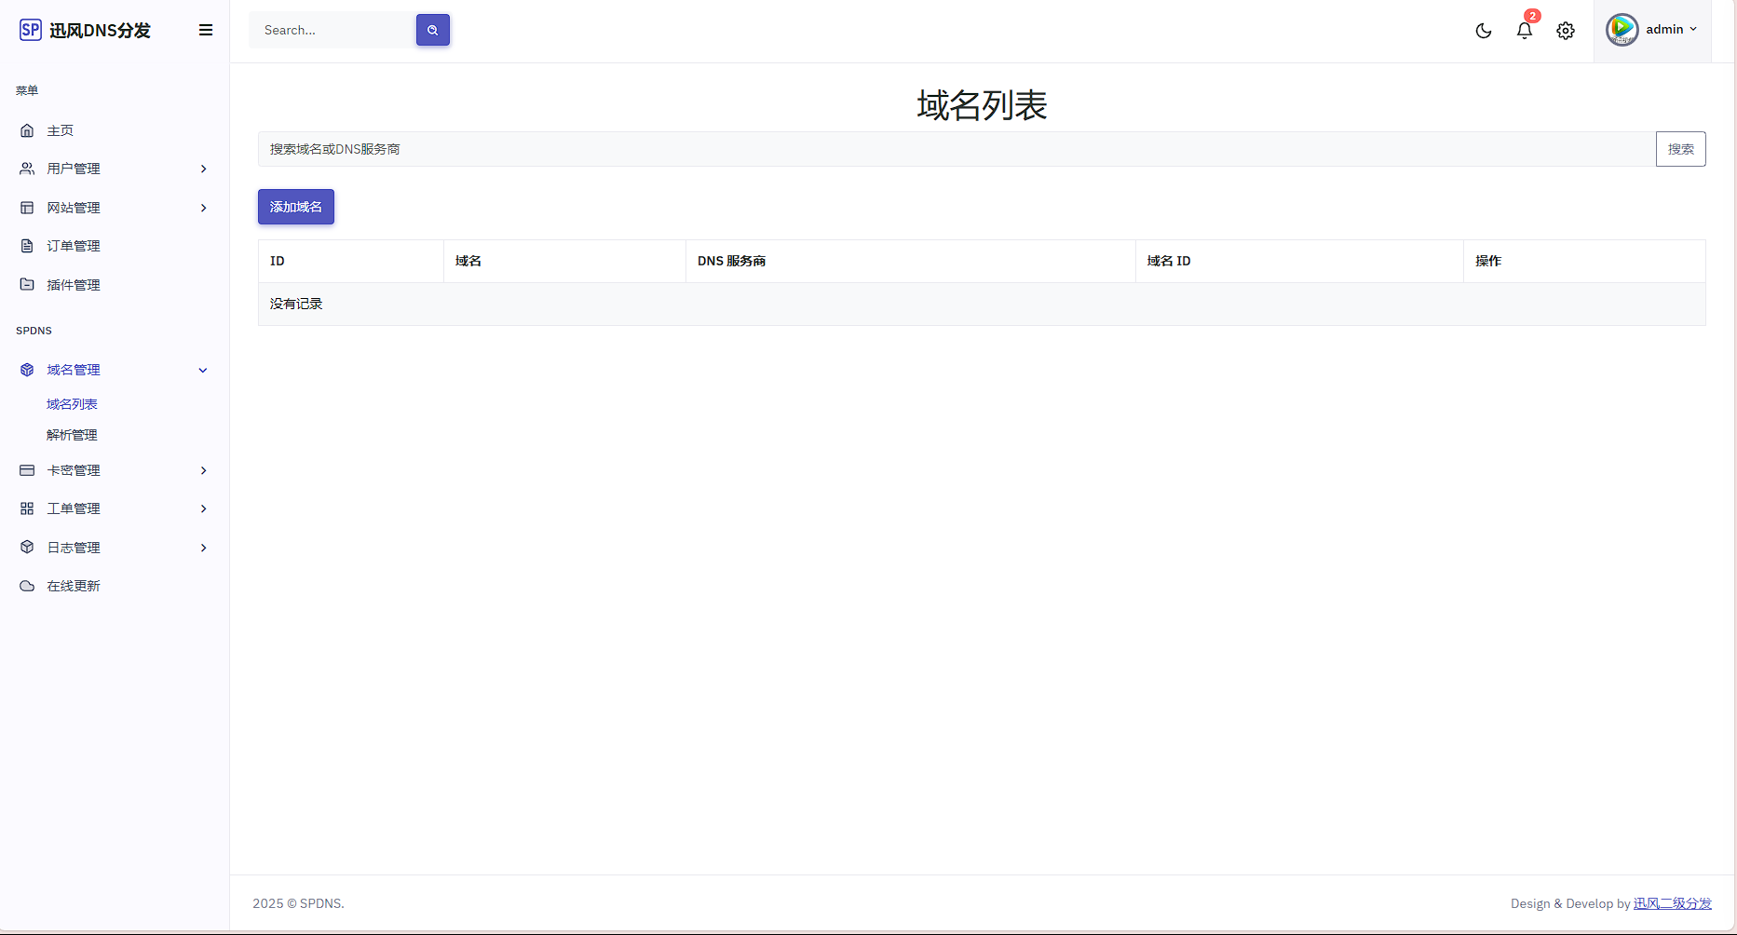Image resolution: width=1737 pixels, height=935 pixels.
Task: Click the 插件管理 plugin management icon
Action: coord(27,284)
